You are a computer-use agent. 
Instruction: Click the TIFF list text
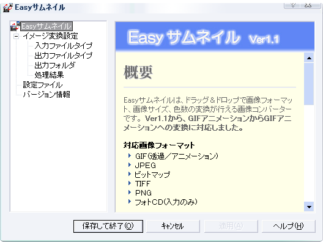click(143, 183)
